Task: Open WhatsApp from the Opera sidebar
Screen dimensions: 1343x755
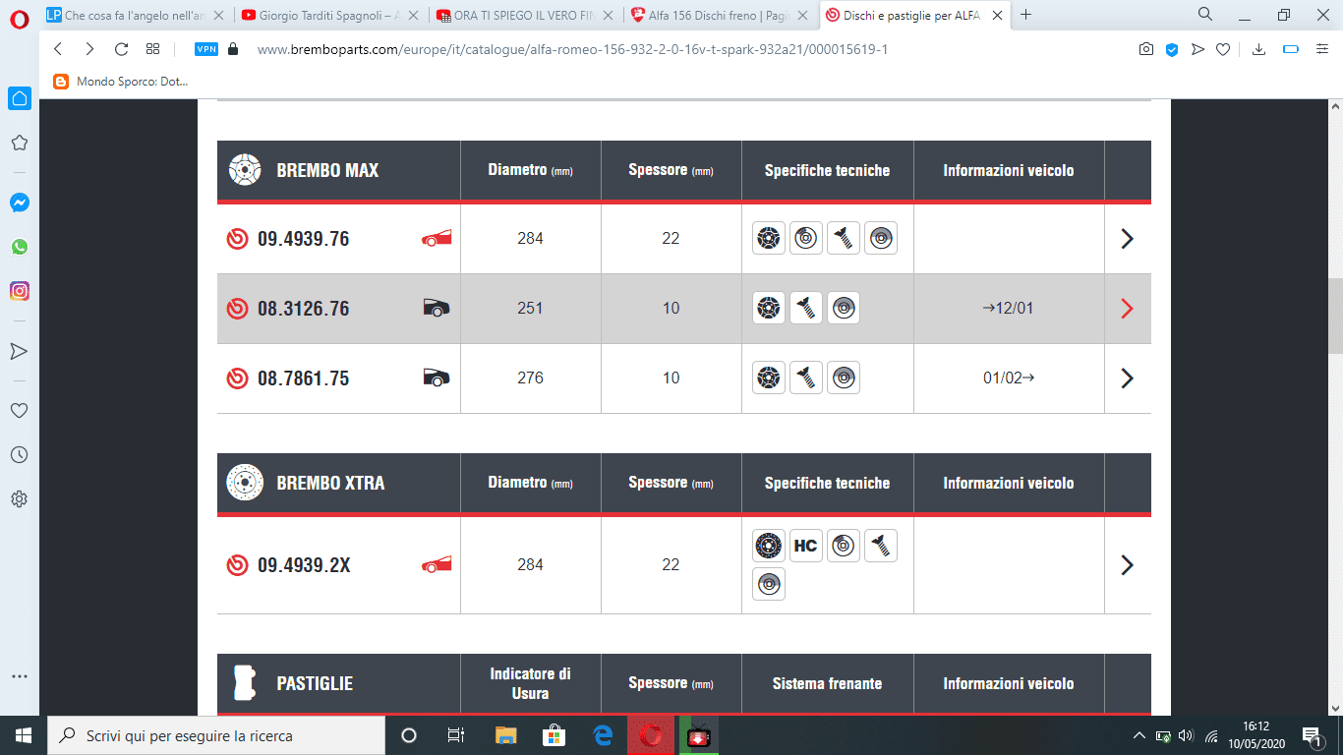Action: 19,247
